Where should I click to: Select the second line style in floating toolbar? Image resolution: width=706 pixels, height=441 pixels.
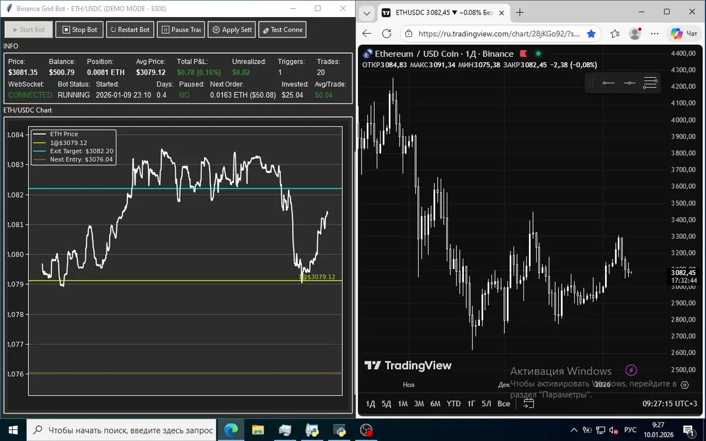[x=629, y=83]
